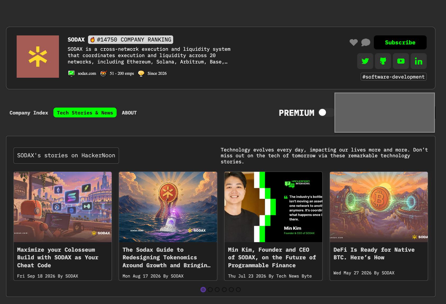This screenshot has width=446, height=304.
Task: Switch to the Company Index tab
Action: (x=29, y=113)
